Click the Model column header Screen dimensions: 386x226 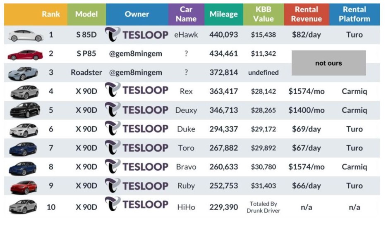tap(86, 14)
